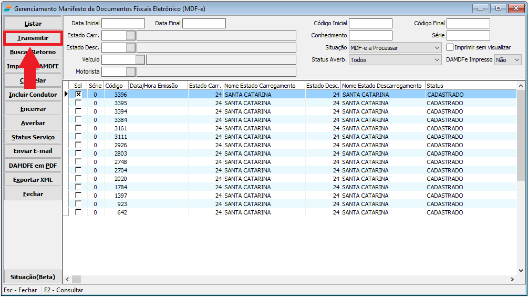This screenshot has height=297, width=528.
Task: Click Enviar E-mail in sidebar
Action: click(33, 151)
